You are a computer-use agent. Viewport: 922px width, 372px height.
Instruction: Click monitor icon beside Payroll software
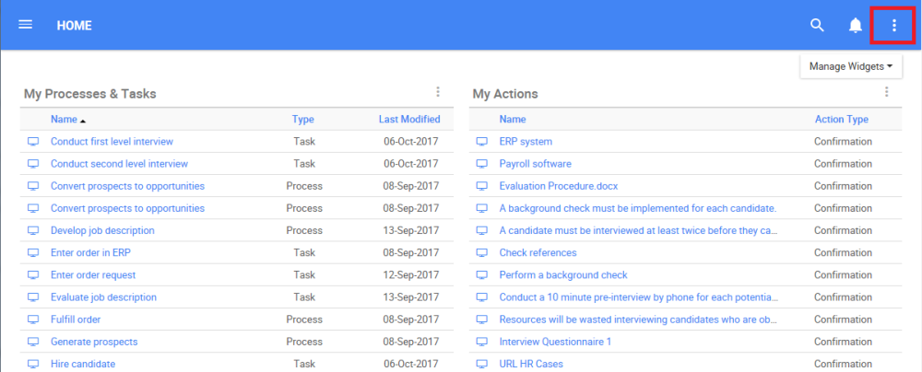coord(481,164)
